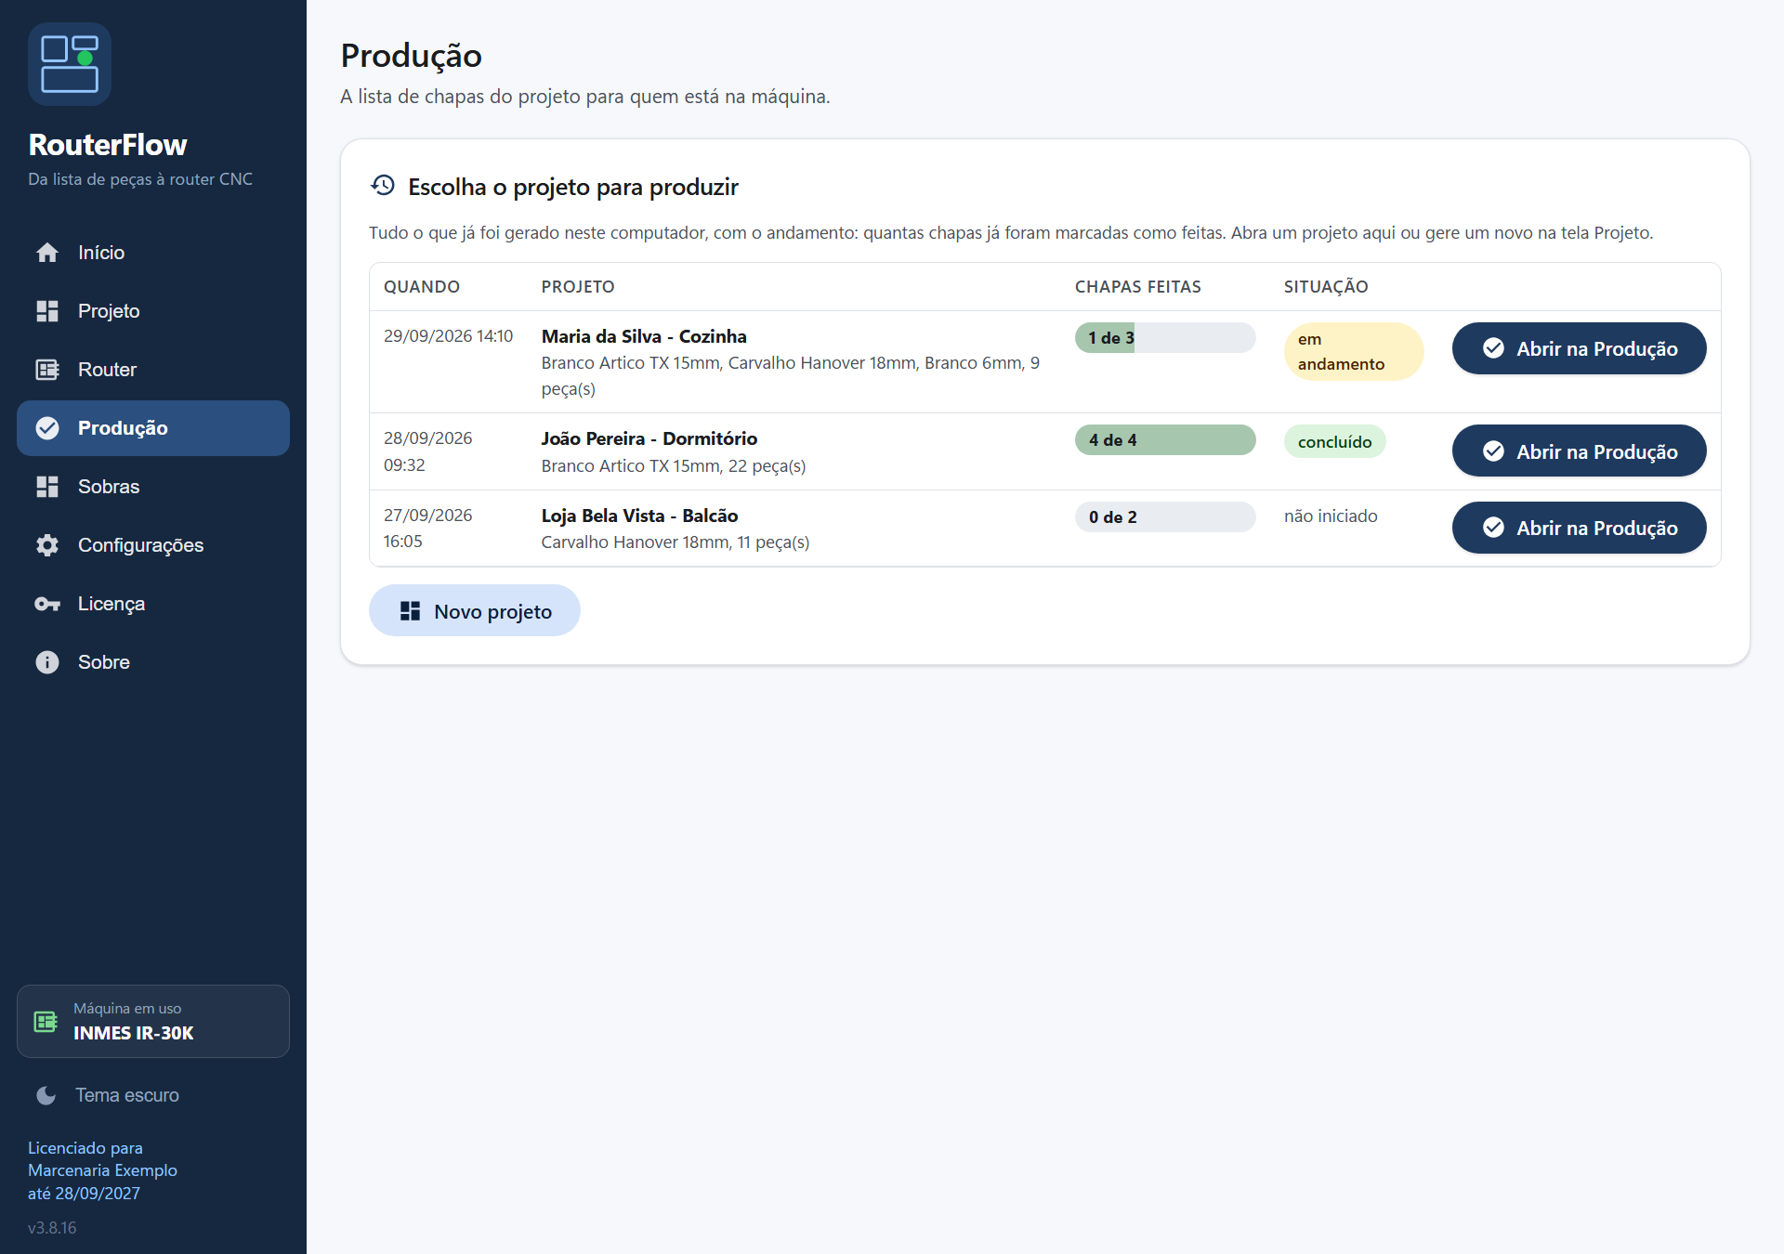This screenshot has width=1784, height=1254.
Task: Click the green machine icon in Máquina em uso
Action: pos(46,1022)
